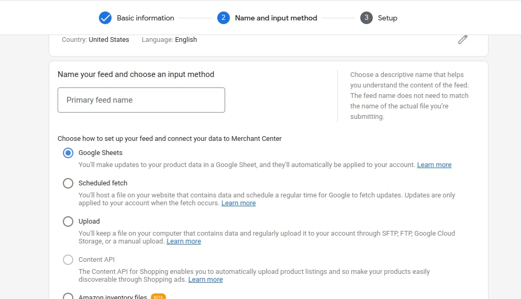
Task: Select the Amazon inventory files radio button
Action: [68, 296]
